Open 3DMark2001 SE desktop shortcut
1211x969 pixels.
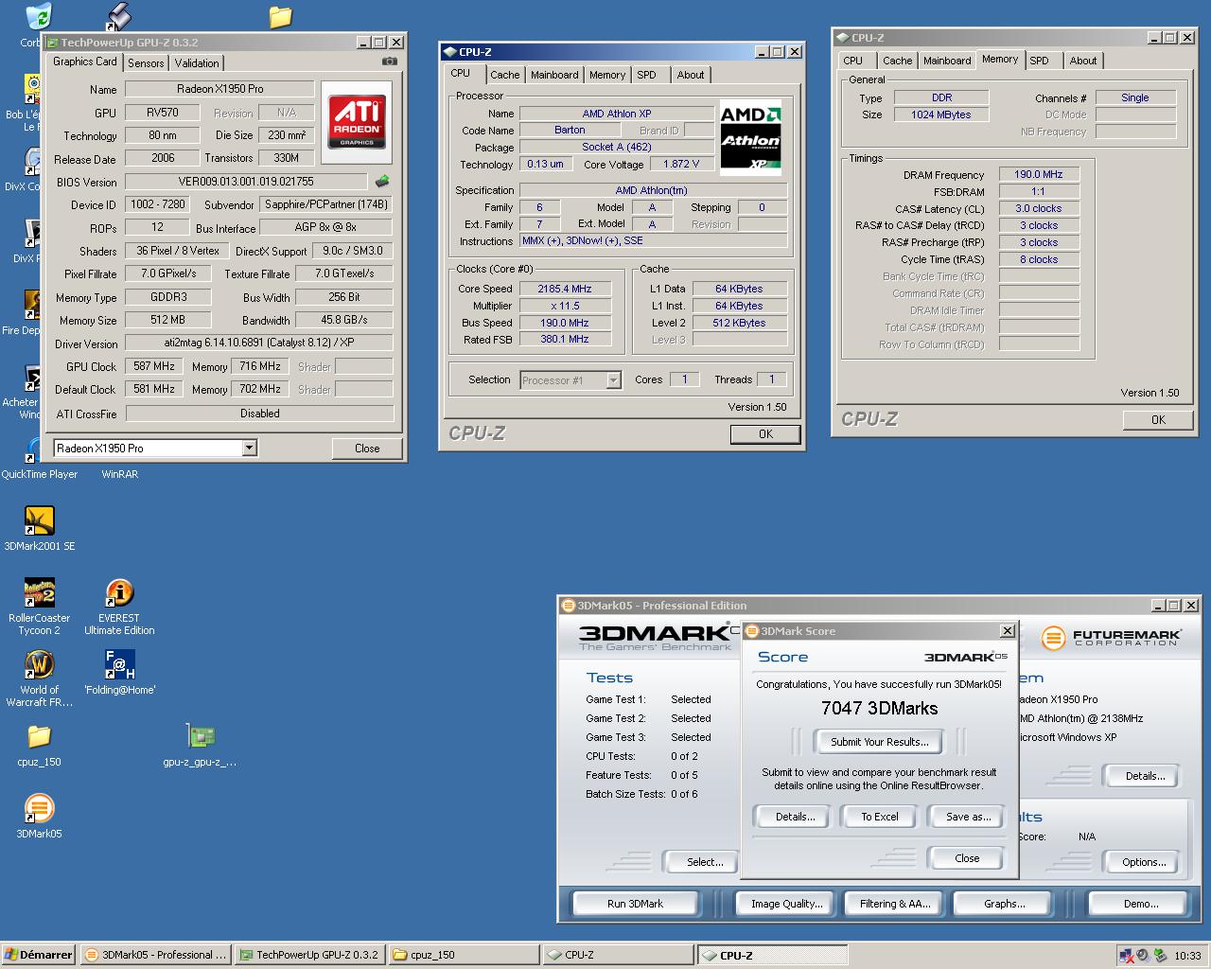click(39, 520)
